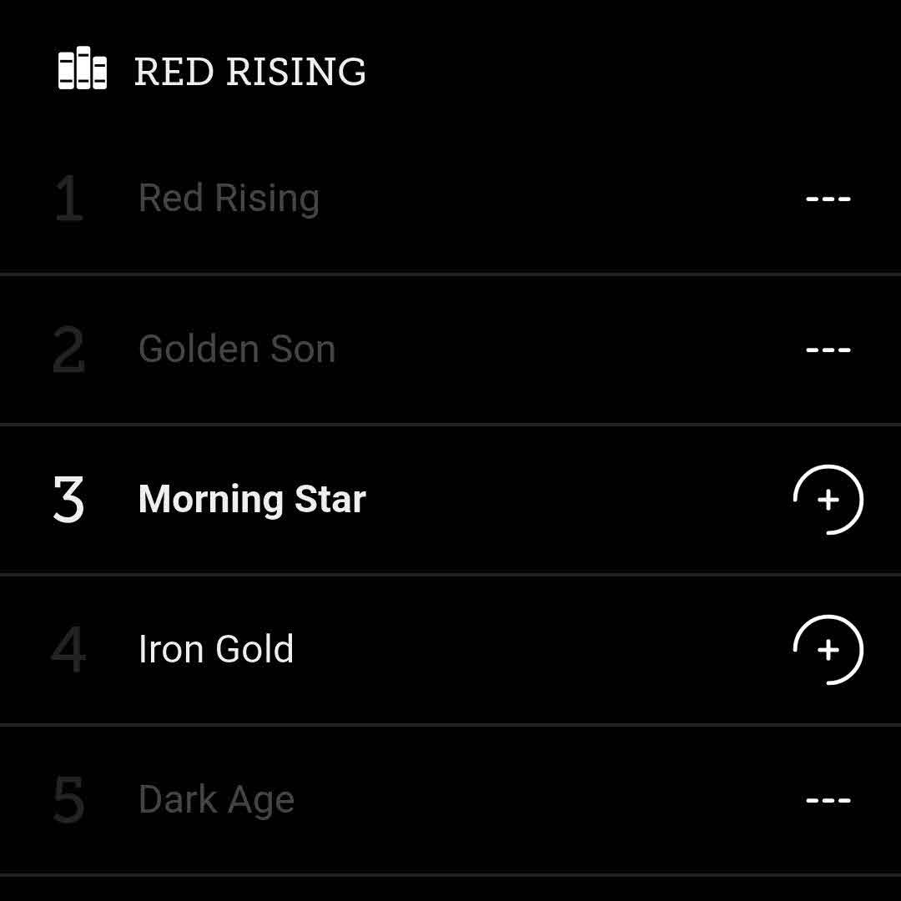Tap the number 5 series index
This screenshot has width=901, height=901.
68,800
